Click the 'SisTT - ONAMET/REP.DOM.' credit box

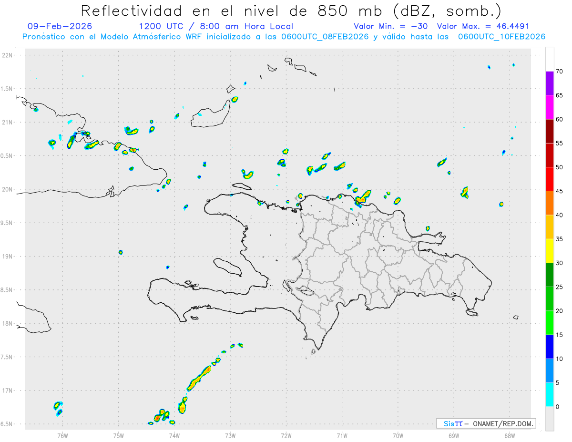tap(486, 423)
